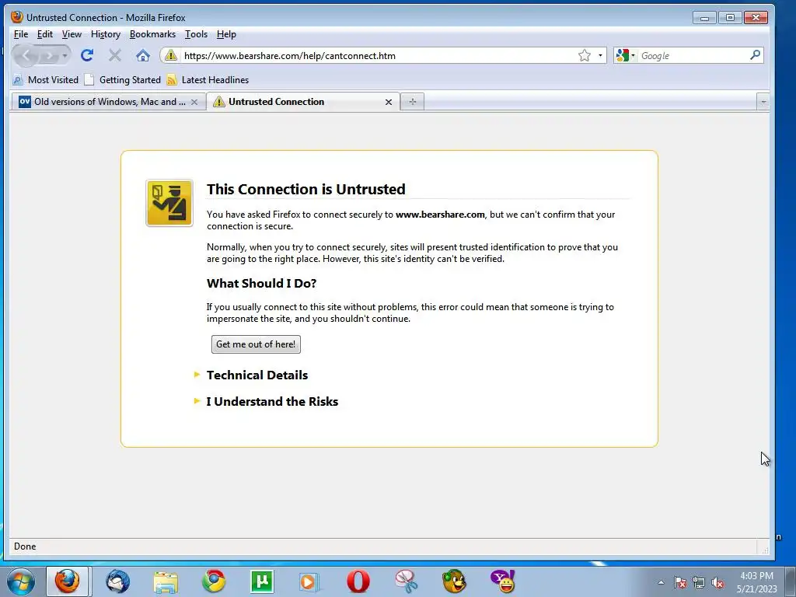Launch Google Chrome from taskbar
The height and width of the screenshot is (597, 796).
pos(214,581)
